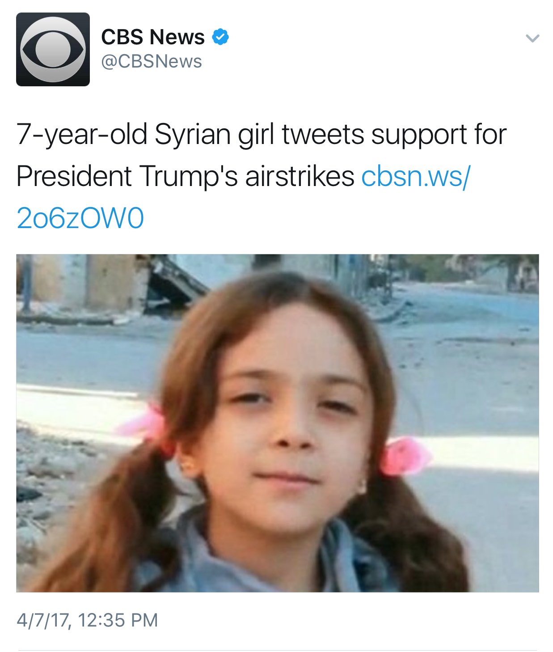Expand the tweet options chevron
The height and width of the screenshot is (652, 553).
tap(532, 38)
